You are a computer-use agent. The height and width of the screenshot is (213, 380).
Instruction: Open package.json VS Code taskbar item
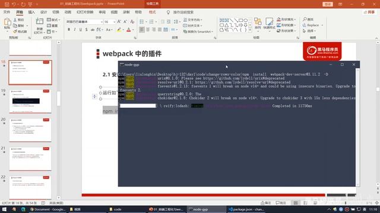[x=246, y=209]
